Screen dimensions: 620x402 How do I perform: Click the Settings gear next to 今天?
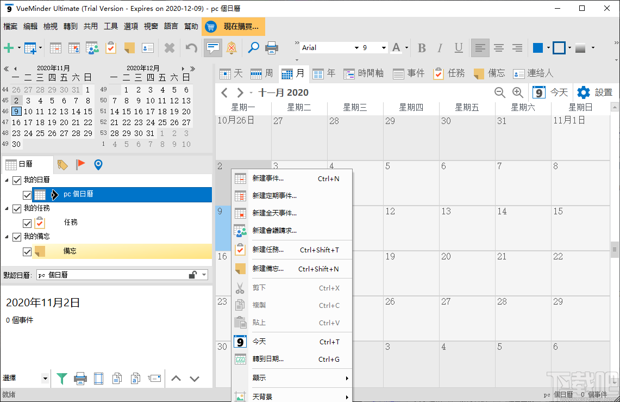(x=583, y=92)
